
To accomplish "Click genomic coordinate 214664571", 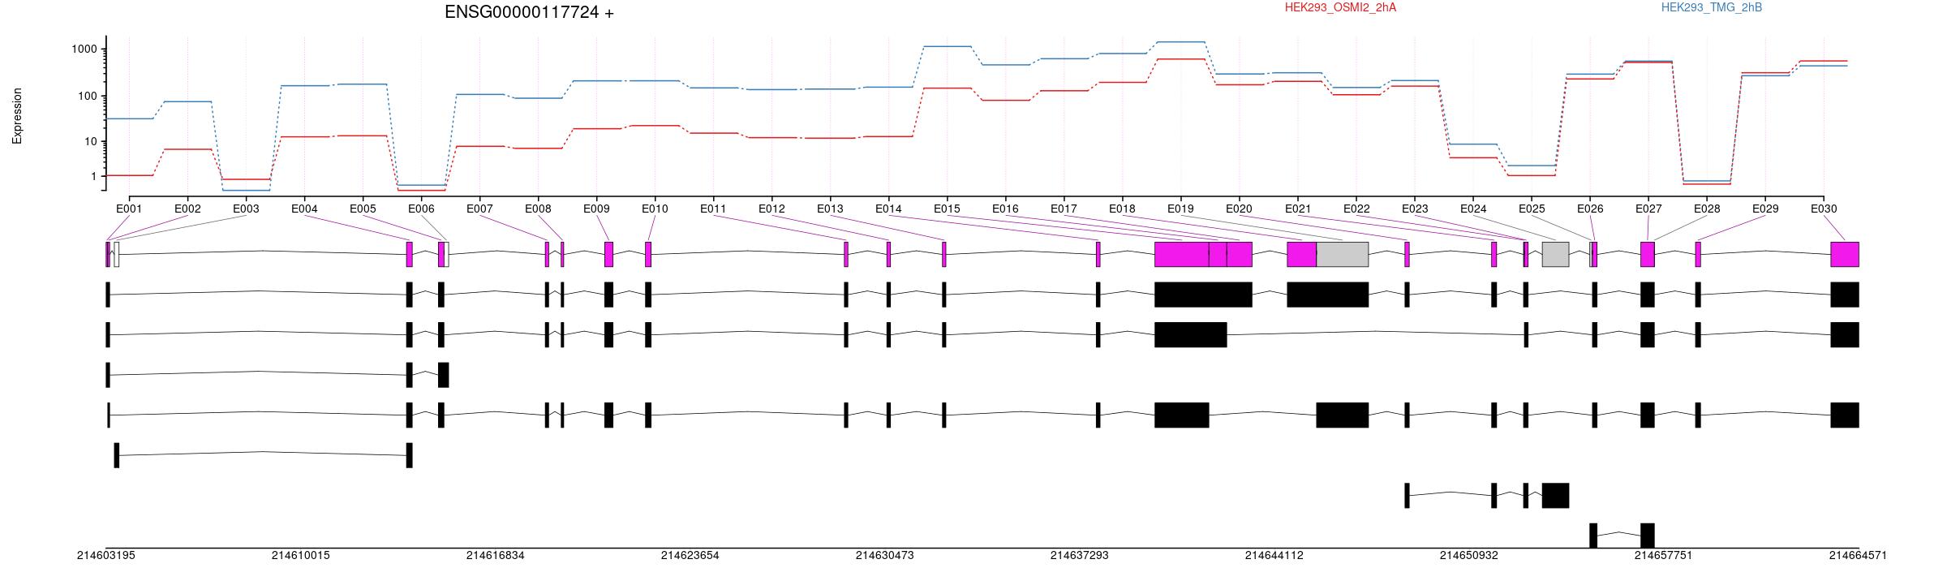I will point(1859,556).
